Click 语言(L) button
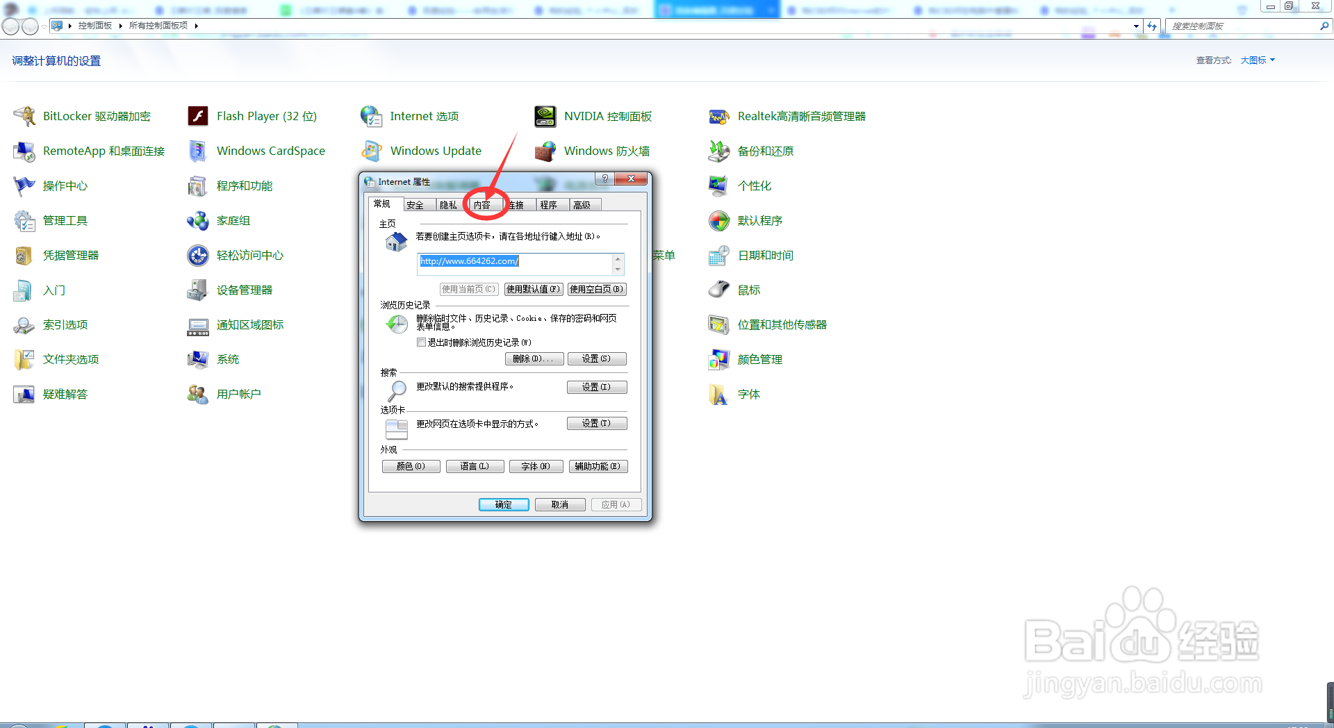 click(475, 466)
